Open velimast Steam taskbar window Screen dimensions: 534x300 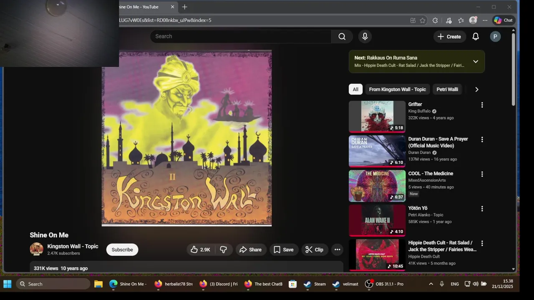pyautogui.click(x=345, y=284)
